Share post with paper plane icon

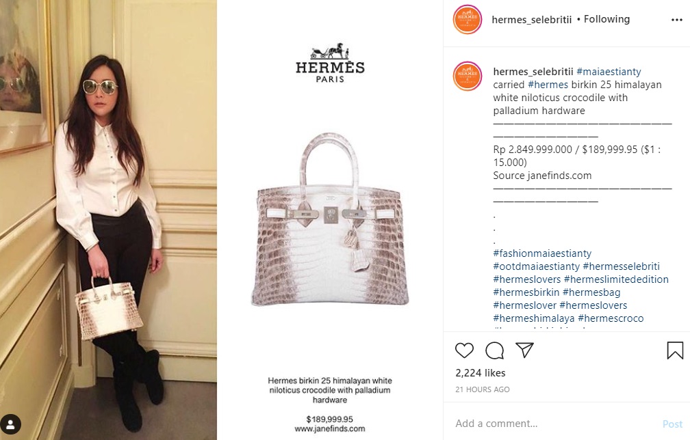point(524,350)
